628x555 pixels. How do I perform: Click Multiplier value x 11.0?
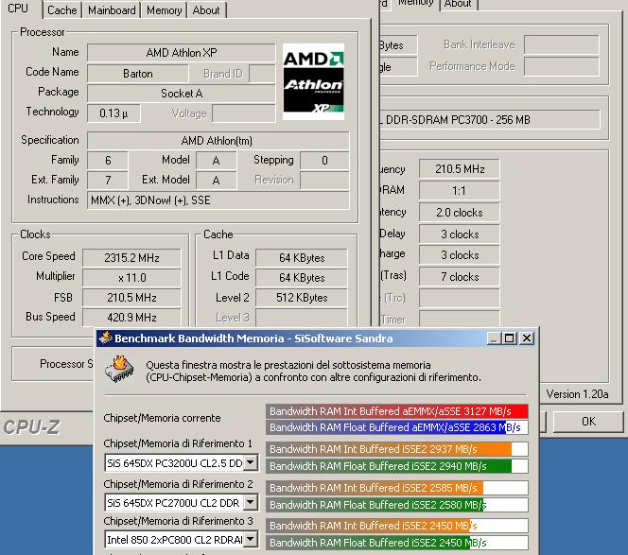tap(131, 278)
